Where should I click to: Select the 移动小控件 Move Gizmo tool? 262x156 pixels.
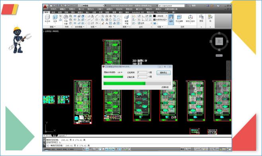(x=190, y=19)
